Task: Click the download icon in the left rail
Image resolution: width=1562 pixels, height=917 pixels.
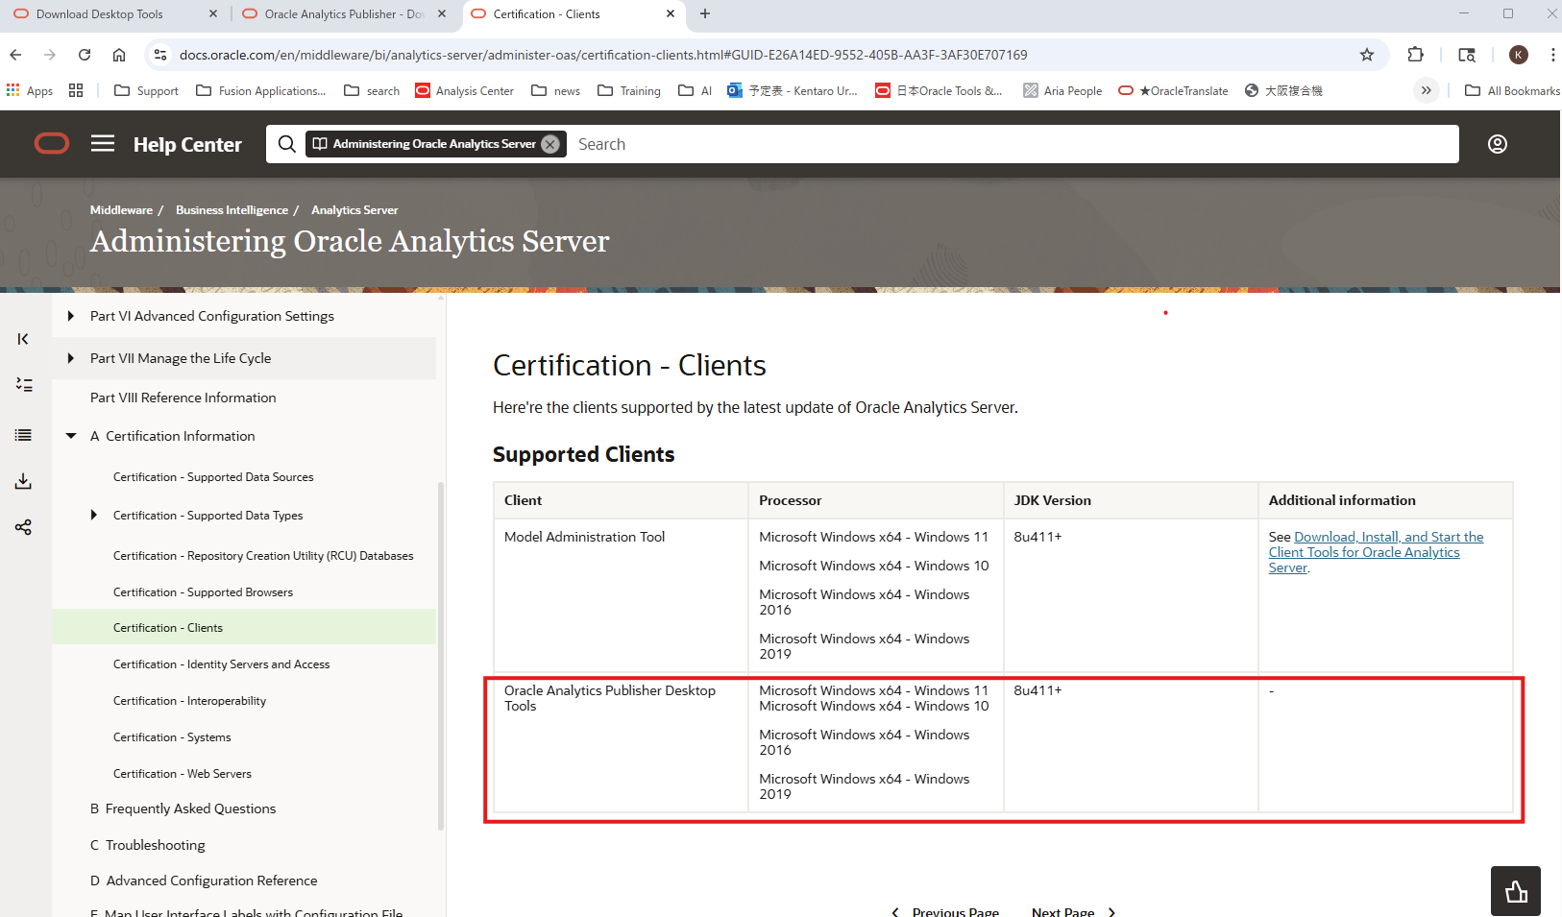Action: 23,481
